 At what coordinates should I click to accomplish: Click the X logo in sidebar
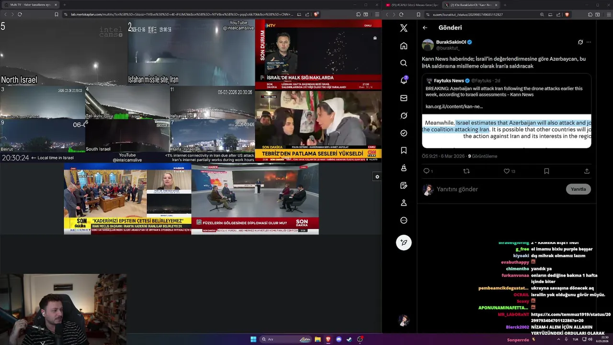tap(404, 28)
